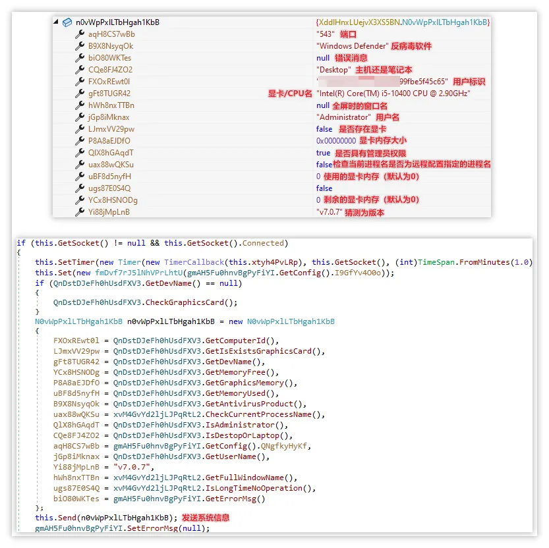Click CheckGraphicsCard method call in code
This screenshot has width=549, height=548.
[x=185, y=302]
